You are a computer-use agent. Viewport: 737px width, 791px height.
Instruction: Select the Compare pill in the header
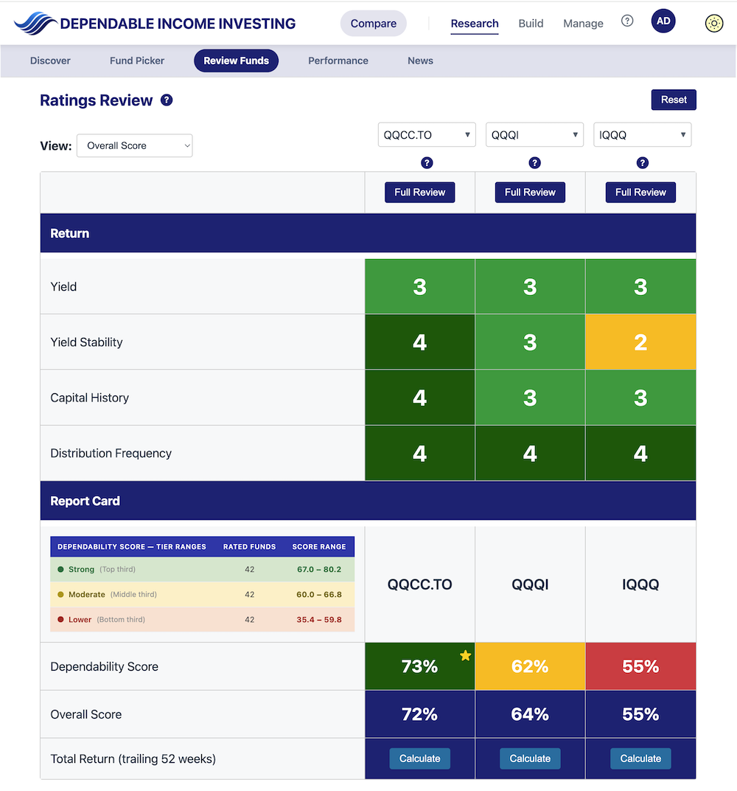click(x=373, y=23)
